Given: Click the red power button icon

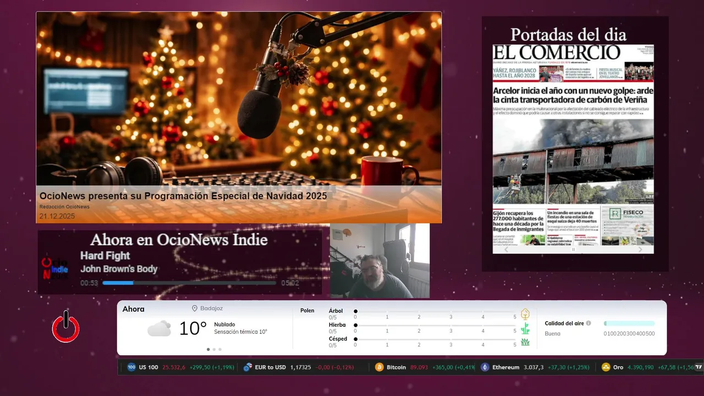Looking at the screenshot, I should point(66,326).
